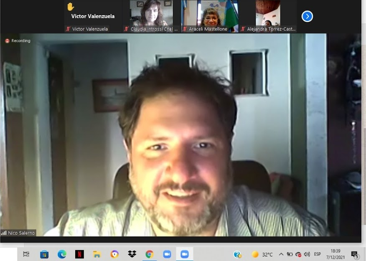The height and width of the screenshot is (261, 366).
Task: Open Dropbox from the taskbar
Action: (132, 254)
